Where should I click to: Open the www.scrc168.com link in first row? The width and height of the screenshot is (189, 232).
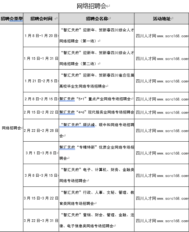coord(173,36)
